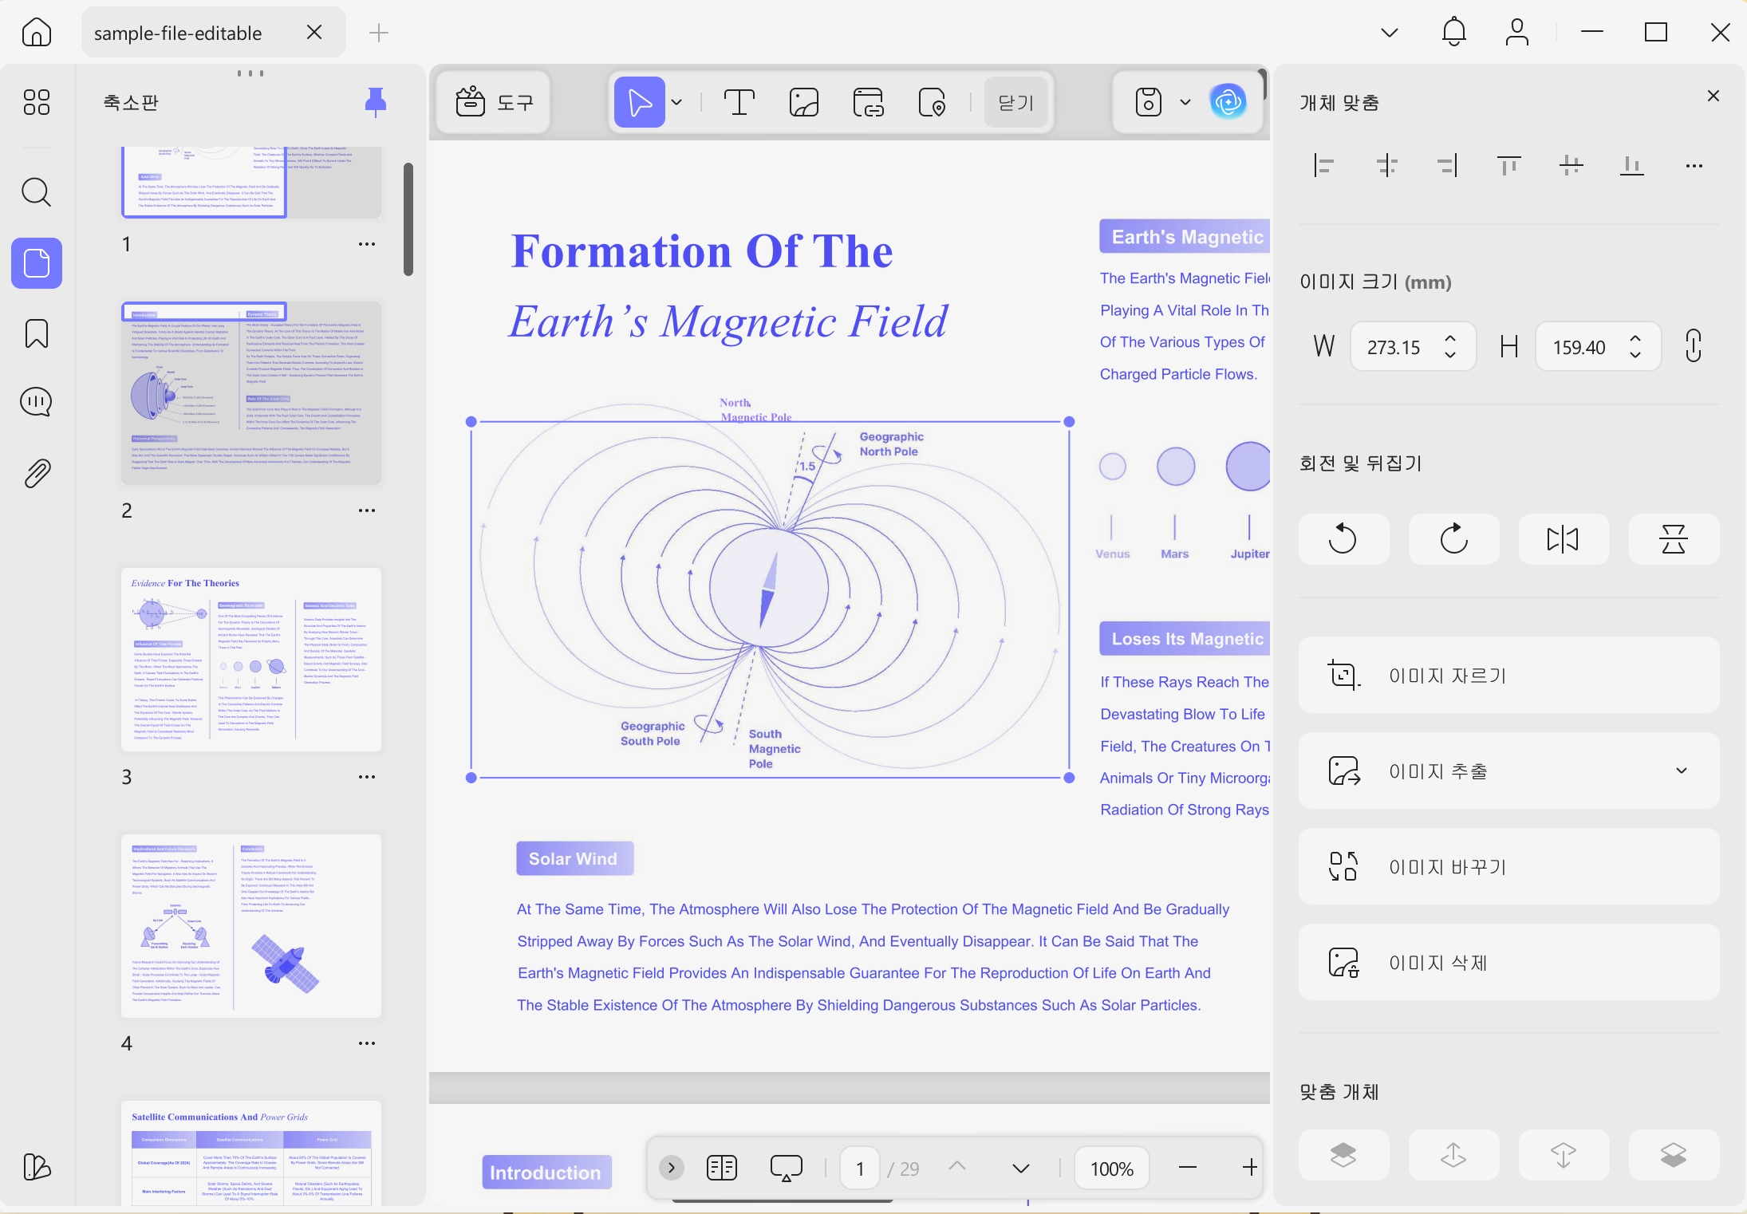Open options for page 3 thumbnail
Screen dimensions: 1747x1214
367,777
